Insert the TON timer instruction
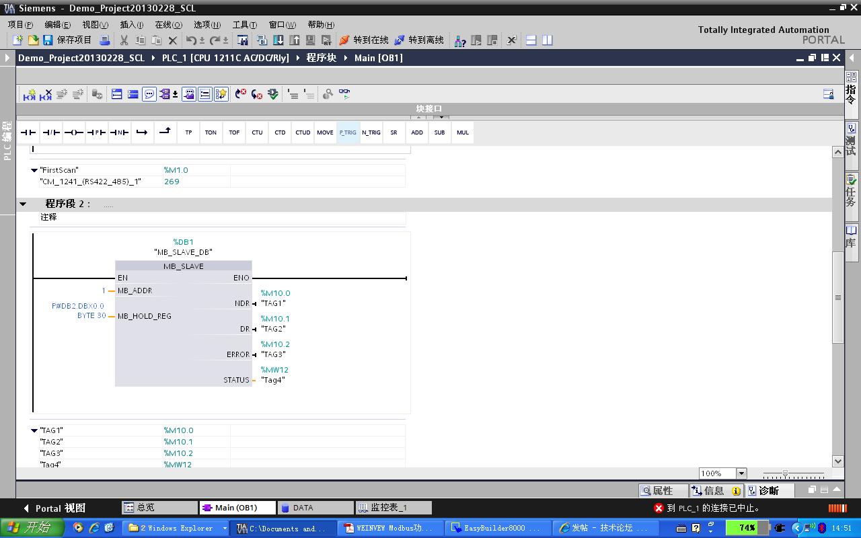 (211, 132)
